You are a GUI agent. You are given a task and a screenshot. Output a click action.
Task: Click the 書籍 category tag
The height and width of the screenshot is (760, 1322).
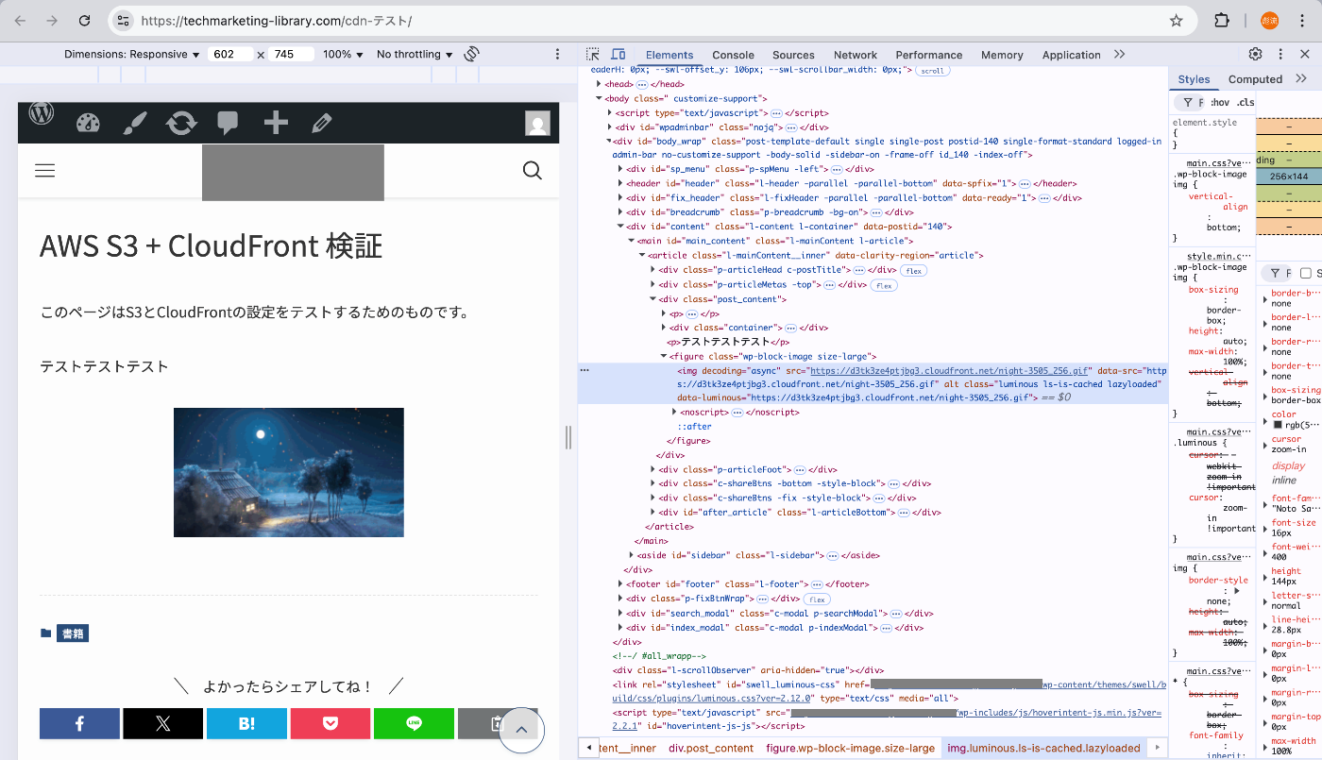coord(73,633)
